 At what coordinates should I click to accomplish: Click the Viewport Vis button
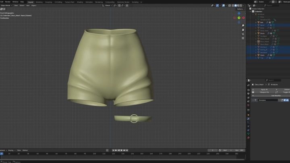pyautogui.click(x=263, y=92)
